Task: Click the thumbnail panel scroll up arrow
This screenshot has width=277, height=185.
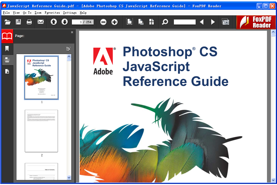Action: tap(69, 56)
